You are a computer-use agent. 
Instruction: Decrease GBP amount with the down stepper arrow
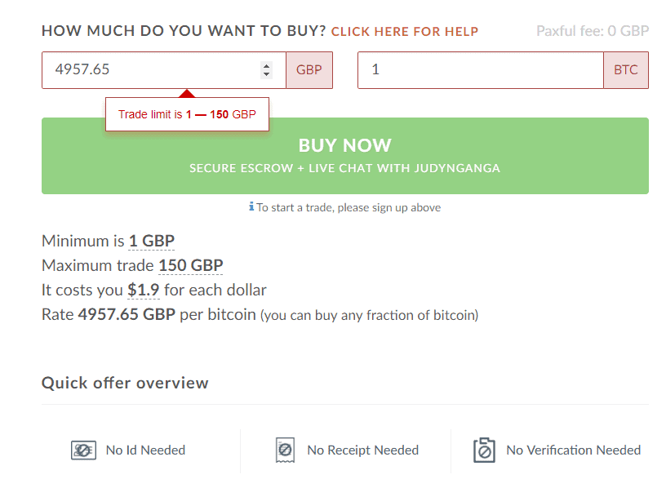[x=266, y=74]
